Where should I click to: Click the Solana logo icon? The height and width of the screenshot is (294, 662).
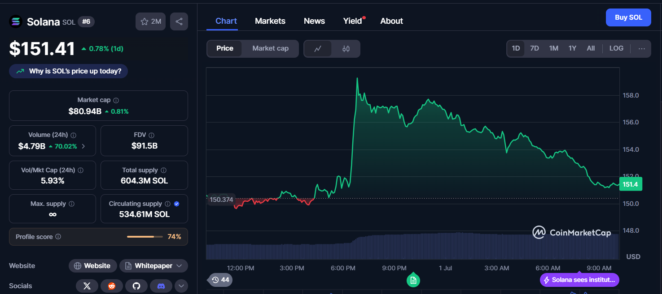pos(16,21)
